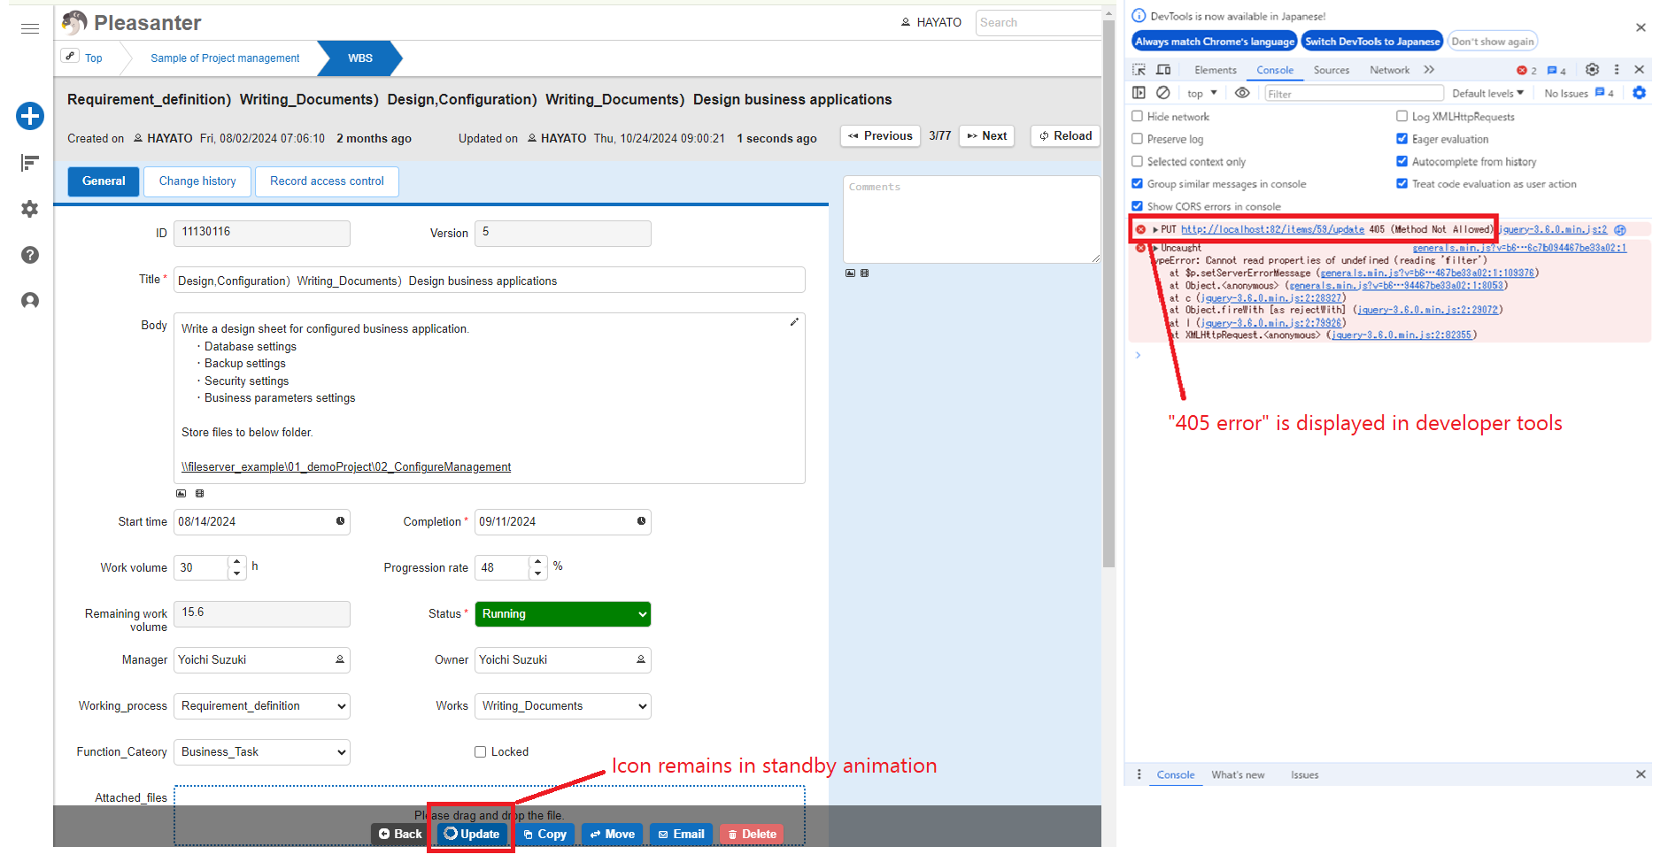Switch to Record access control tab
1668x862 pixels.
327,181
